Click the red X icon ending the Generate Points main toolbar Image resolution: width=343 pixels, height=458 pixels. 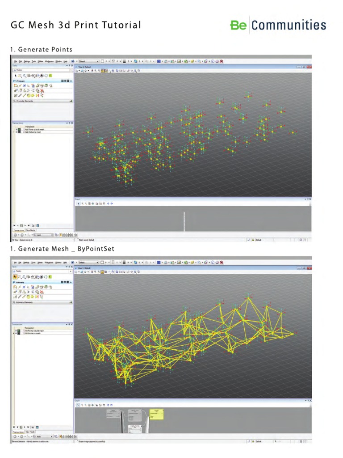tap(222, 61)
